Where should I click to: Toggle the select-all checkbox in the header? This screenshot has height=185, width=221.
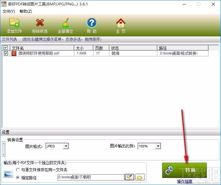coord(6,48)
